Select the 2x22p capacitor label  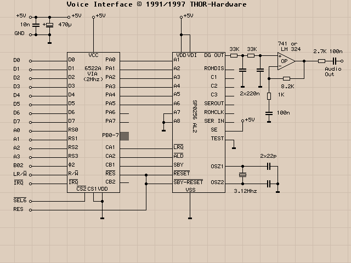tap(269, 156)
